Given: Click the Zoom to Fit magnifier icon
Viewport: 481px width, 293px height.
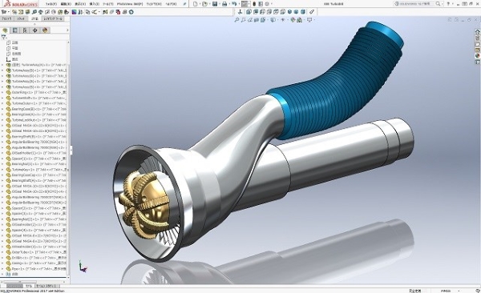Looking at the screenshot, I should [236, 20].
